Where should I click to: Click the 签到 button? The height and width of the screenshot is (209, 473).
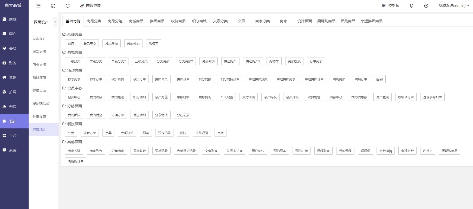[x=380, y=79]
